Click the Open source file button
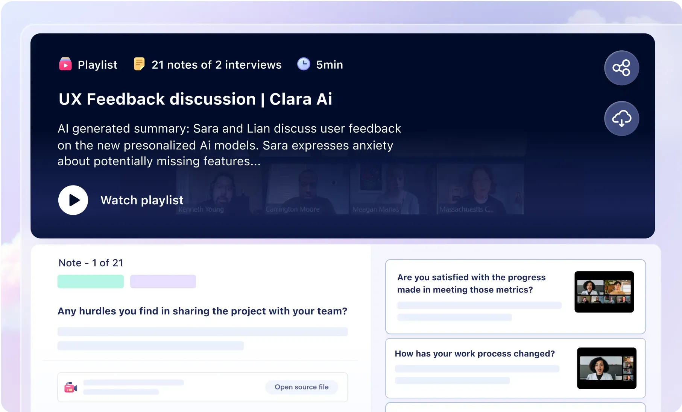 301,387
